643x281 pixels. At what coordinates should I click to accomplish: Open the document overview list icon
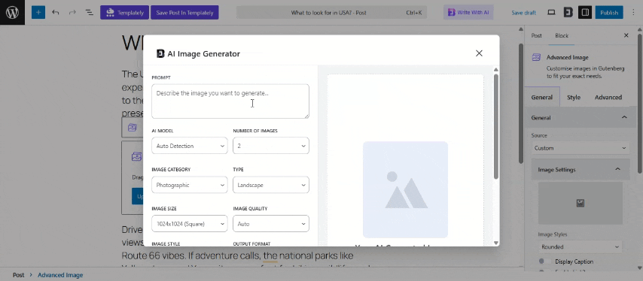click(89, 12)
